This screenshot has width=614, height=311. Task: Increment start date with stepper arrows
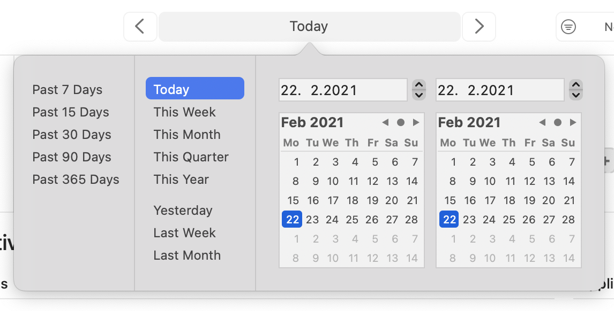click(419, 85)
